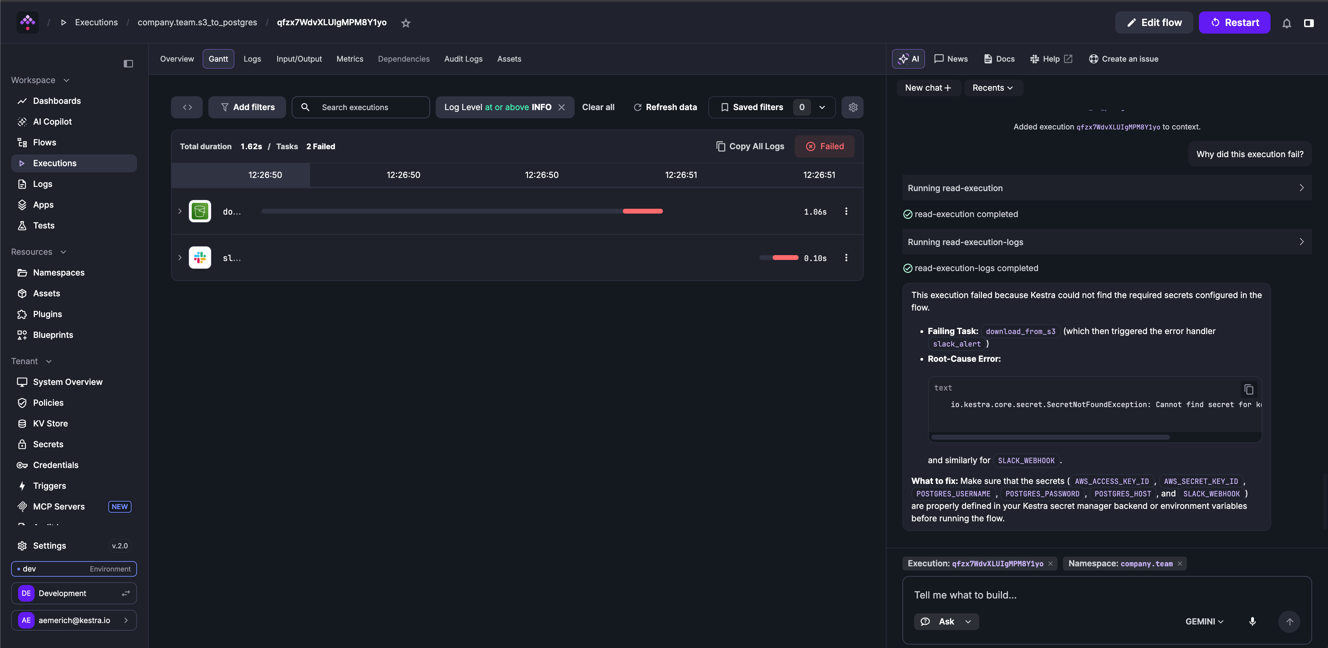
Task: Collapse the Workspace section
Action: tap(41, 80)
